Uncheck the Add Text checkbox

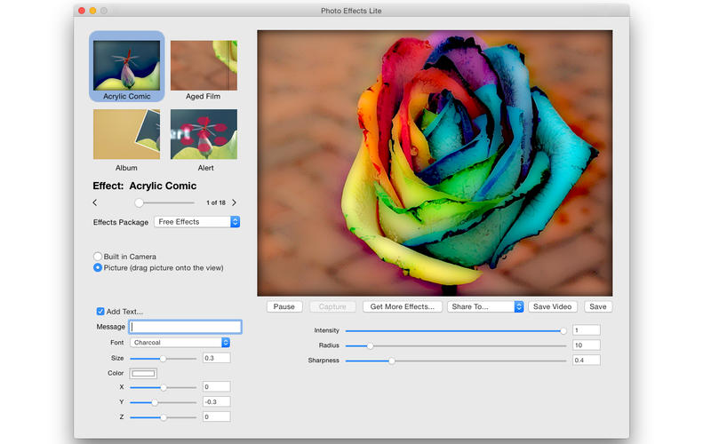100,312
